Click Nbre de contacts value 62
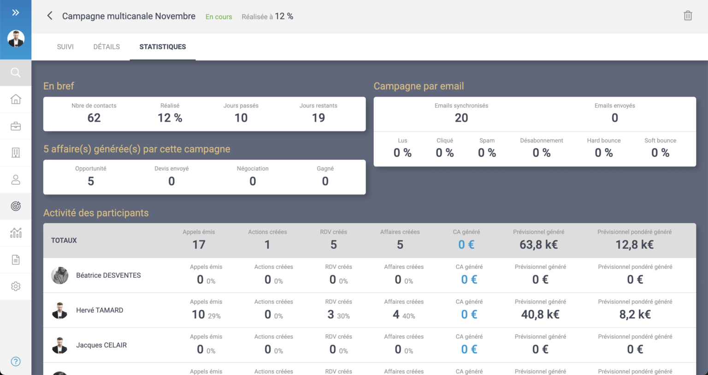Image resolution: width=708 pixels, height=375 pixels. click(94, 118)
